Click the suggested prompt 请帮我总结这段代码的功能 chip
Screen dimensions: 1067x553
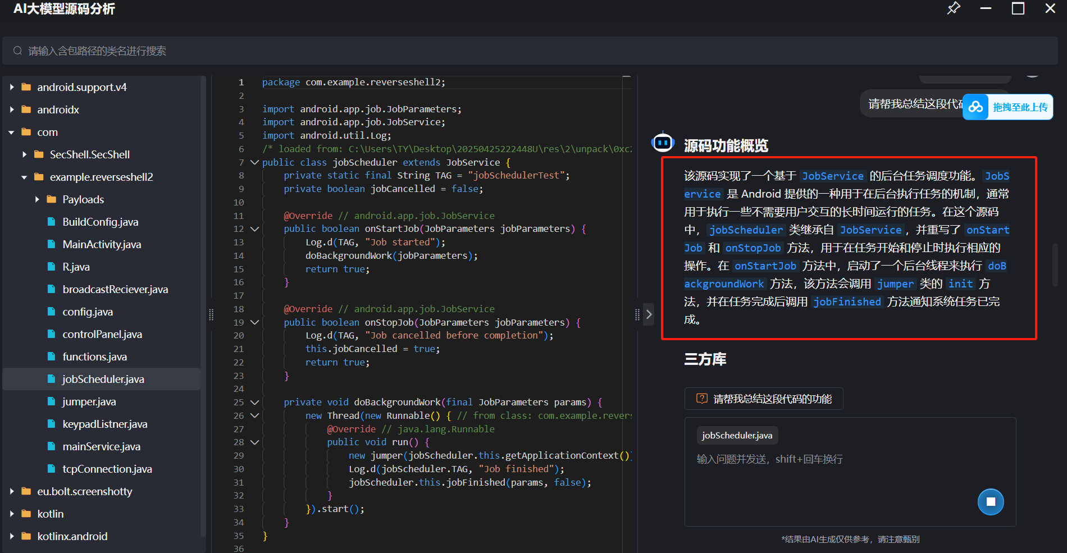click(x=764, y=399)
